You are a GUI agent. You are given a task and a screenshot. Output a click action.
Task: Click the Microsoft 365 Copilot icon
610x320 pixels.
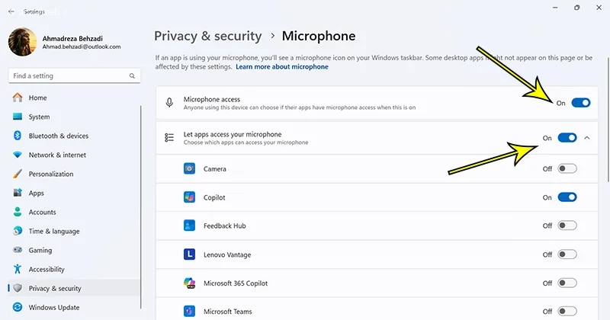tap(190, 283)
